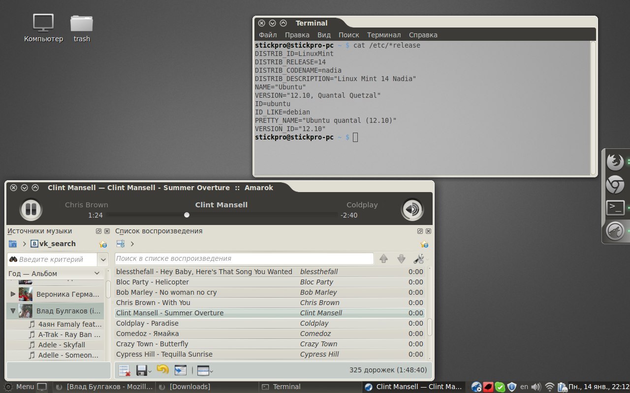The image size is (630, 393).
Task: Undock the music sources panel
Action: (x=98, y=231)
